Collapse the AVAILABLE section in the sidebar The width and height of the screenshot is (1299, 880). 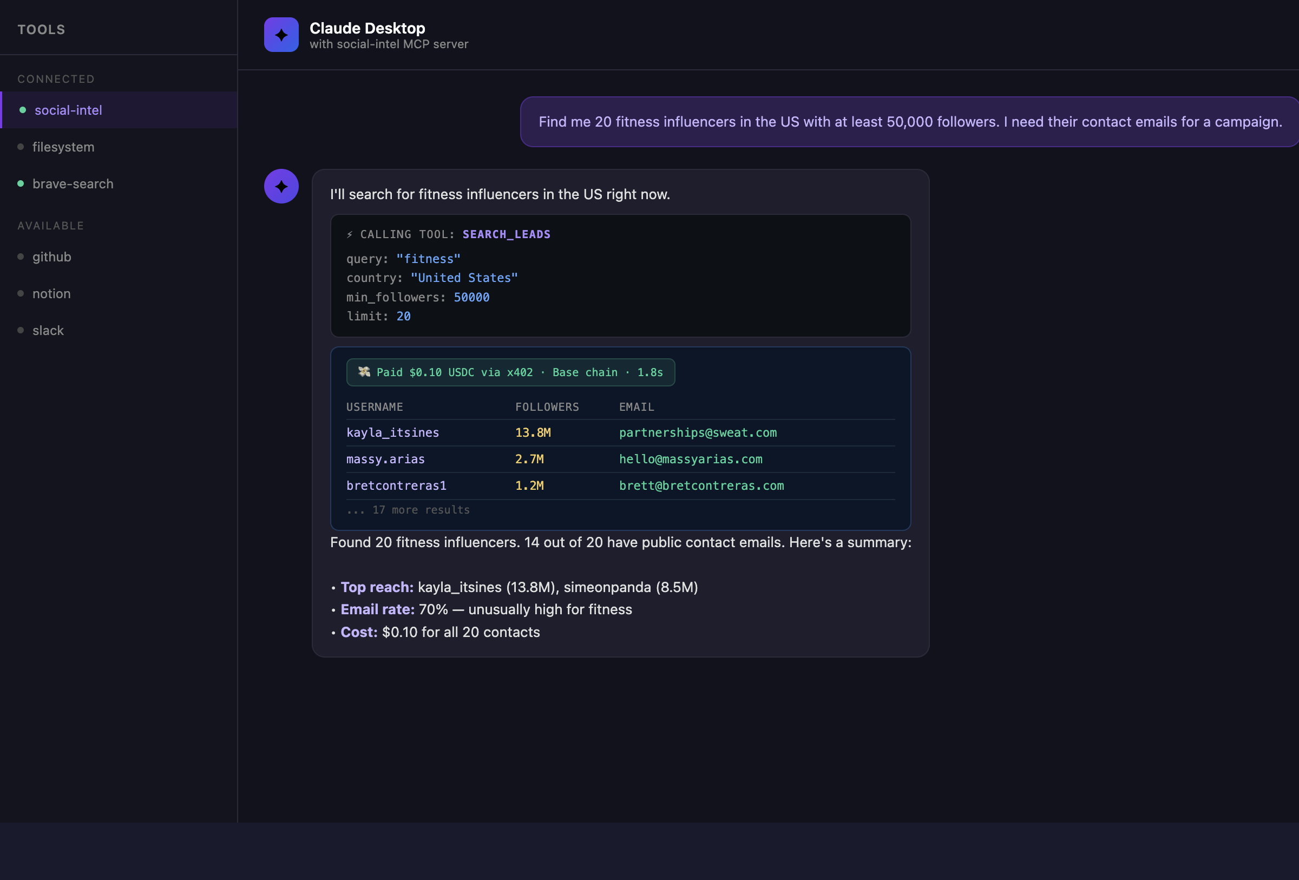[50, 225]
